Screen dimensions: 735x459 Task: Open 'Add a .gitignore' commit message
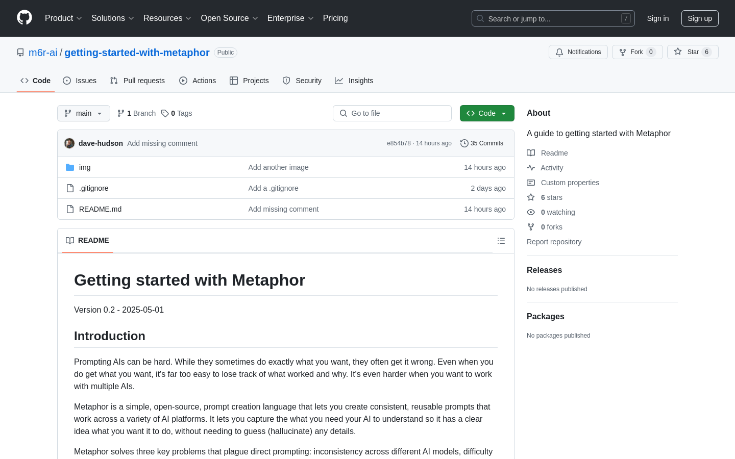(273, 188)
